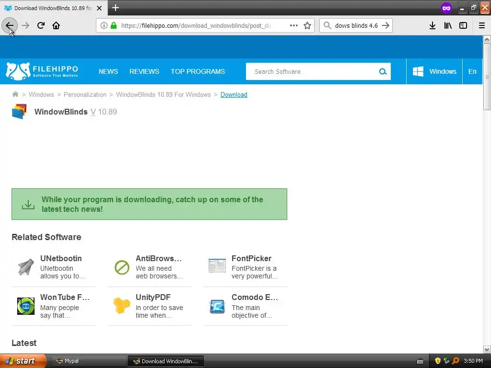The height and width of the screenshot is (368, 491).
Task: Open the downloads arrow in the toolbar
Action: [x=433, y=25]
